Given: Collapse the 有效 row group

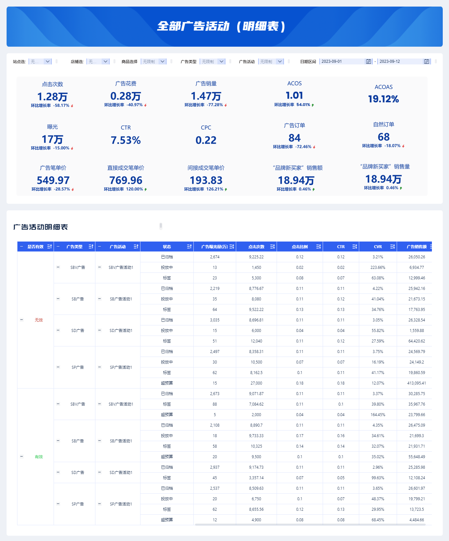Looking at the screenshot, I should (x=22, y=457).
